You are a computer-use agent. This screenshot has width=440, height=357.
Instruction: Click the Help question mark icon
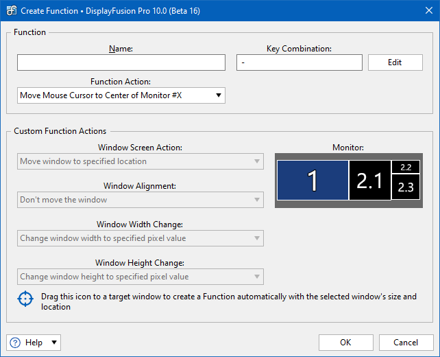click(x=15, y=343)
